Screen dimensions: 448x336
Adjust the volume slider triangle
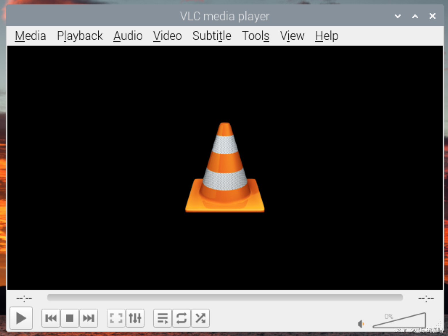[399, 320]
